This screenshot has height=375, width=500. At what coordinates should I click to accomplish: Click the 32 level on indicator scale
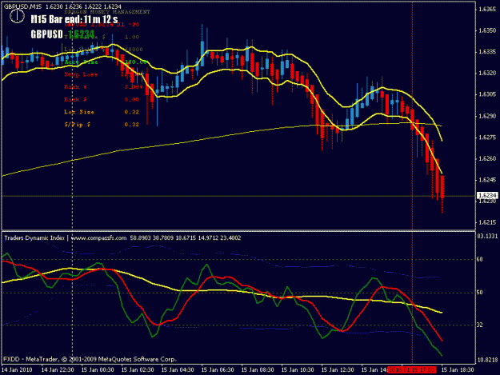pyautogui.click(x=480, y=325)
